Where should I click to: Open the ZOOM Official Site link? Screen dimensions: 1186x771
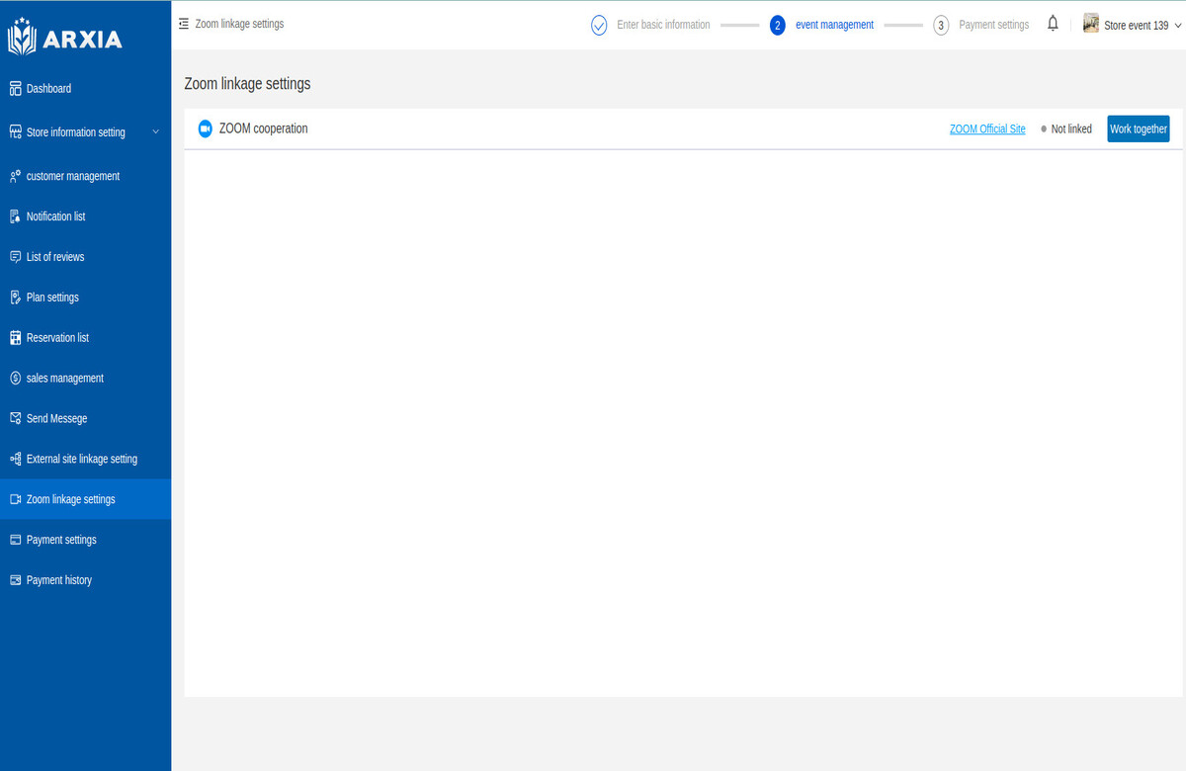coord(987,129)
